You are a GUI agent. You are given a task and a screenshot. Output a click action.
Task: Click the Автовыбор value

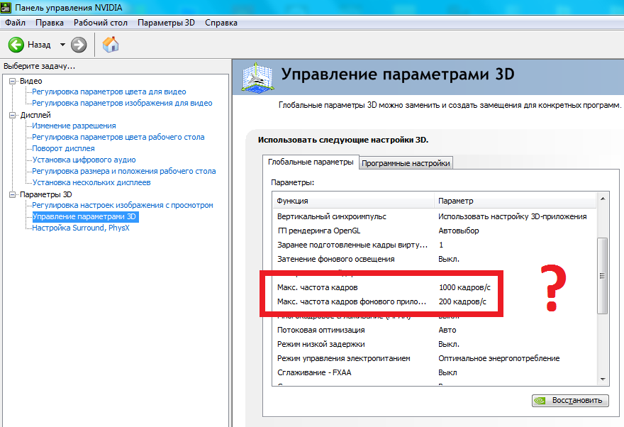[x=459, y=231]
